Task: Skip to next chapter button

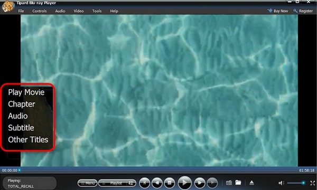Action: click(x=212, y=183)
